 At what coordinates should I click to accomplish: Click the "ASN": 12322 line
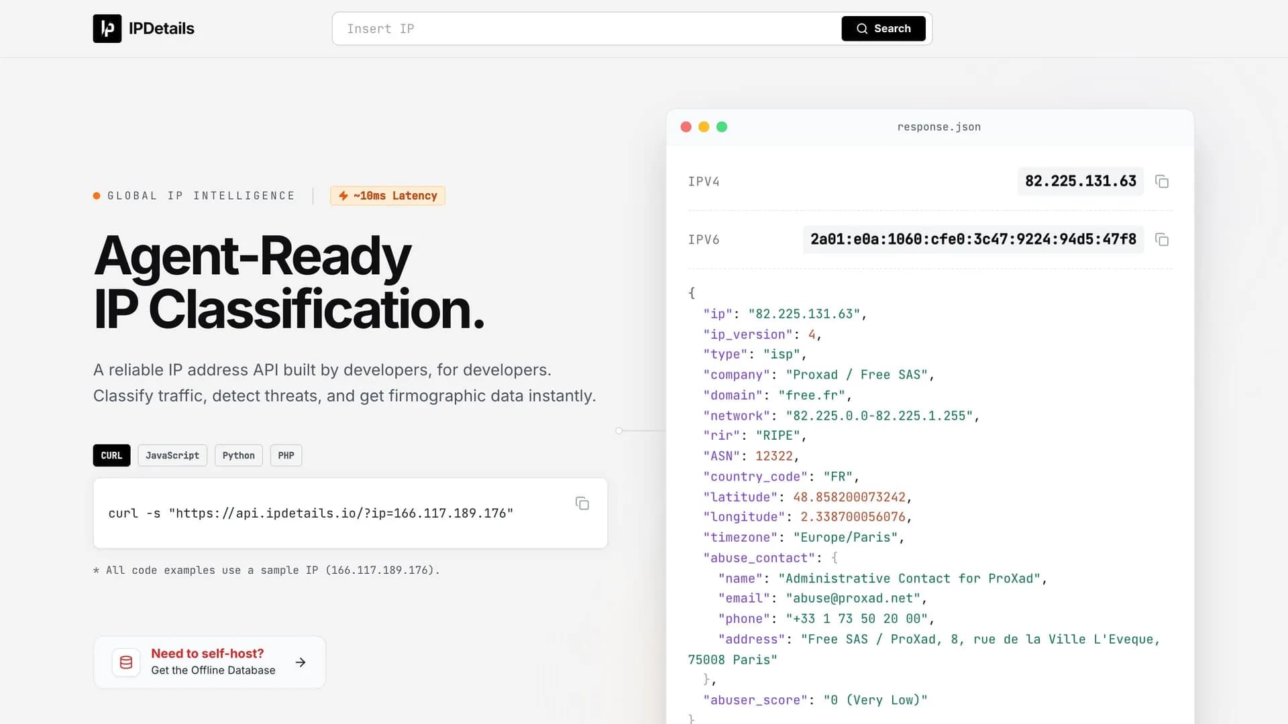[751, 456]
